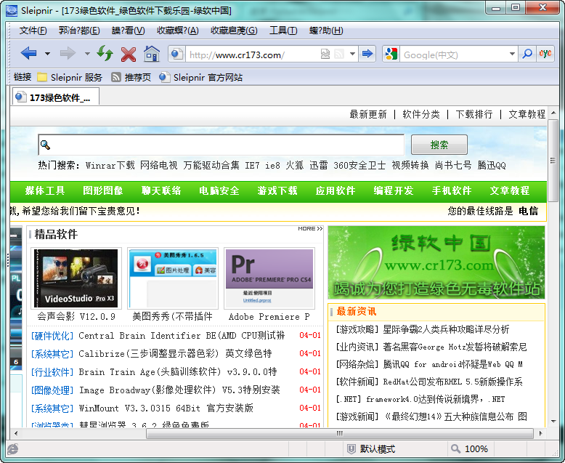The width and height of the screenshot is (565, 463).
Task: Stop loading with the red X icon
Action: [129, 54]
